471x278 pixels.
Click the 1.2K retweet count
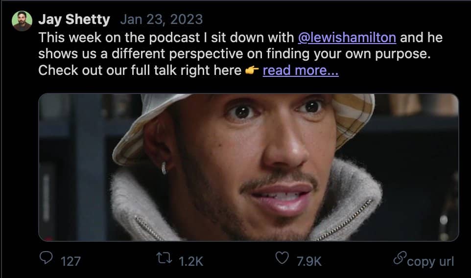tap(191, 261)
